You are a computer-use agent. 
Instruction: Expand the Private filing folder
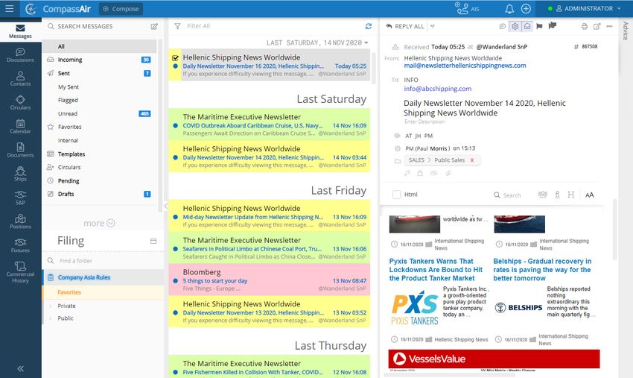[51, 306]
